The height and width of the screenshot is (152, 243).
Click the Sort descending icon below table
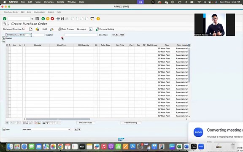[x=47, y=123]
